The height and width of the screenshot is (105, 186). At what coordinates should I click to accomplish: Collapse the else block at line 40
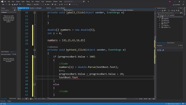35,84
